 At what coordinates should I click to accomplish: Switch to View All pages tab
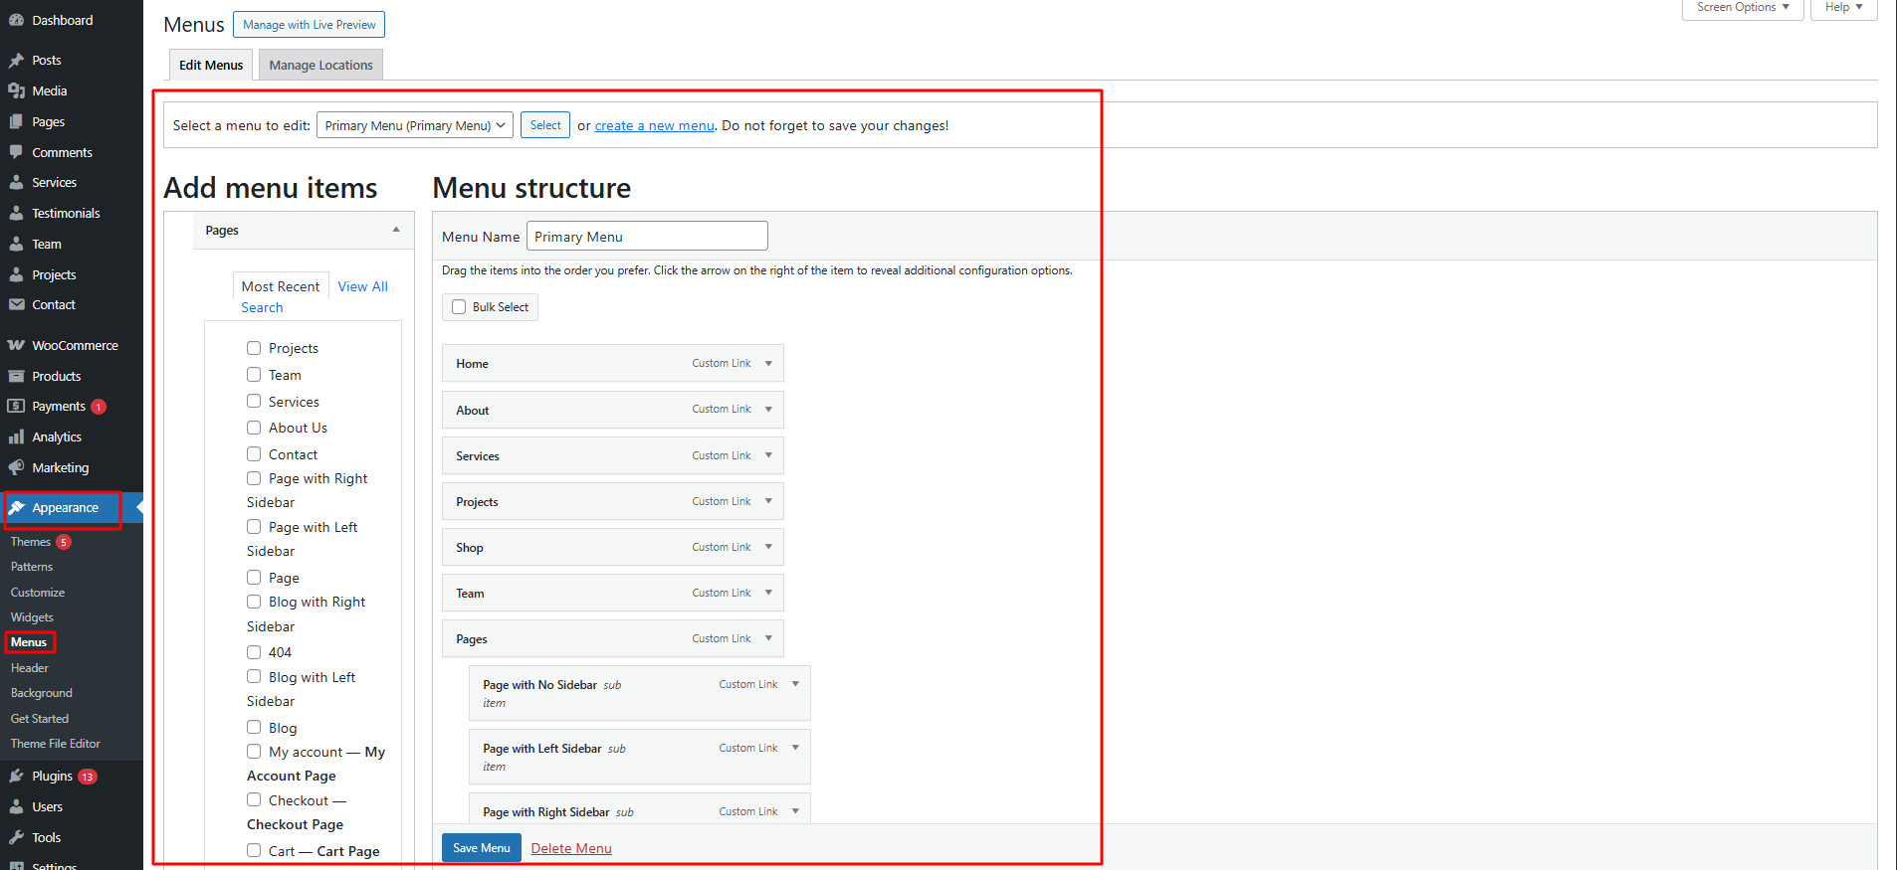pyautogui.click(x=362, y=286)
